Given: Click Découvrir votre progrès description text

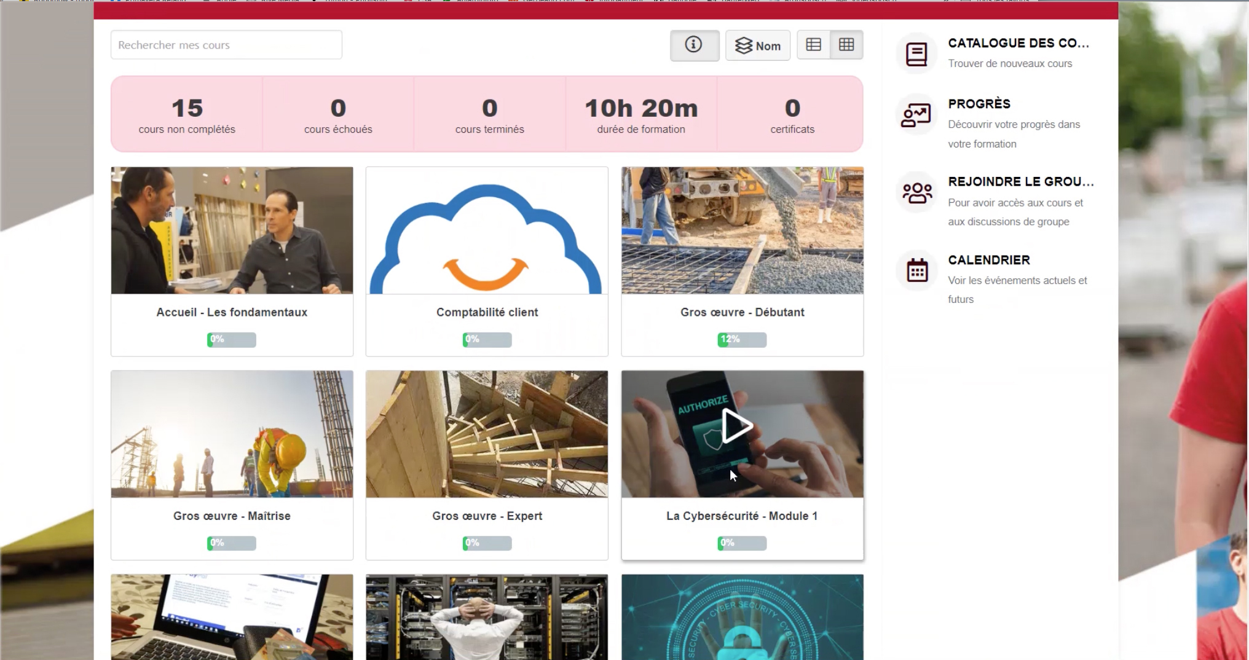Looking at the screenshot, I should click(x=1014, y=134).
